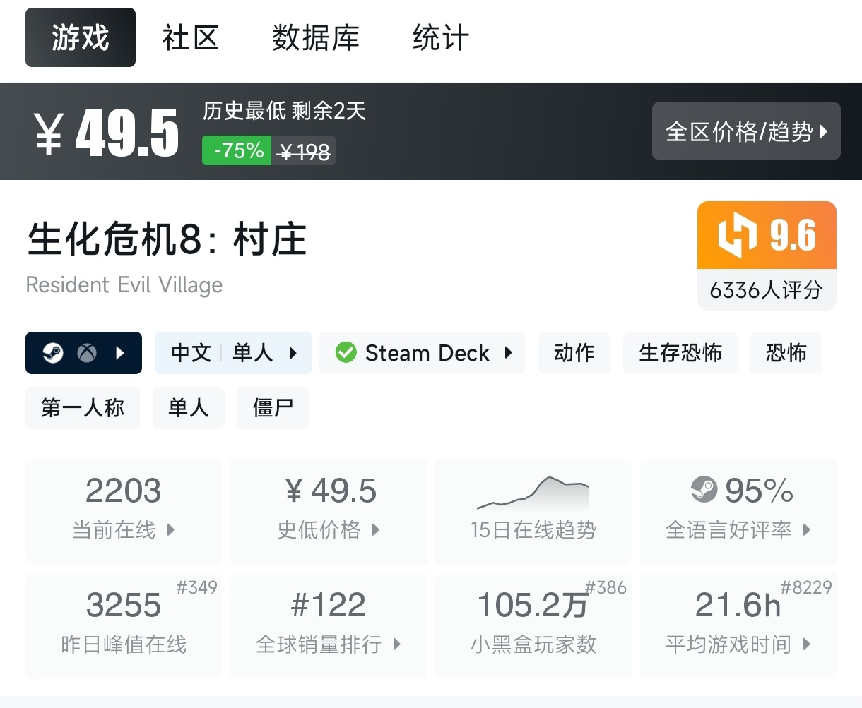Click the Steam Deck verified checkmark icon
This screenshot has width=862, height=708.
[x=346, y=352]
